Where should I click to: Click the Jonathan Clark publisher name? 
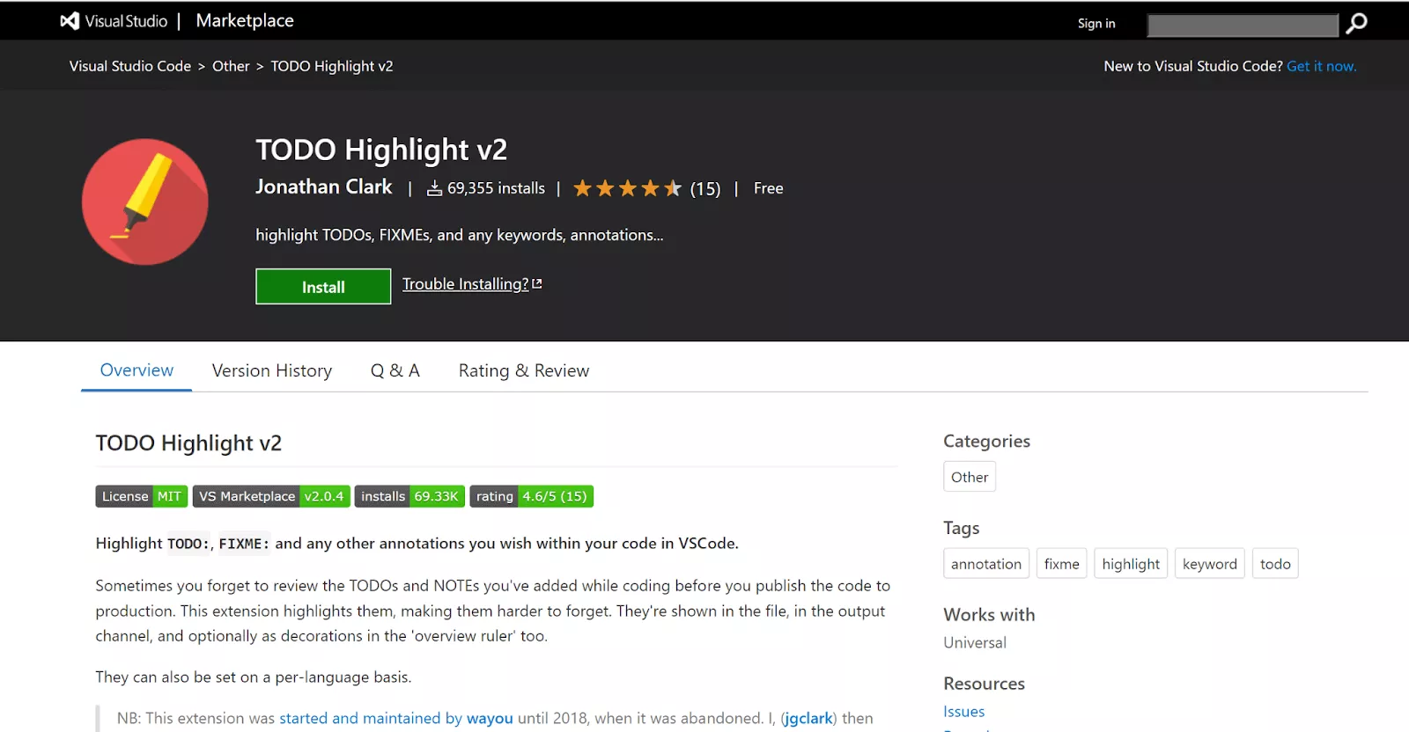pyautogui.click(x=324, y=187)
